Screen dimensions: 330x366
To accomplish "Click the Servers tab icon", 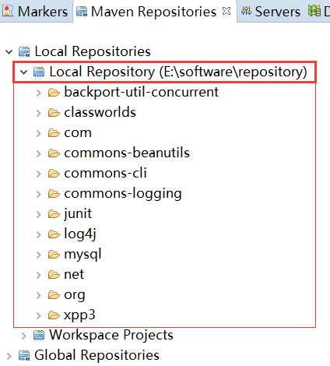I will 246,11.
